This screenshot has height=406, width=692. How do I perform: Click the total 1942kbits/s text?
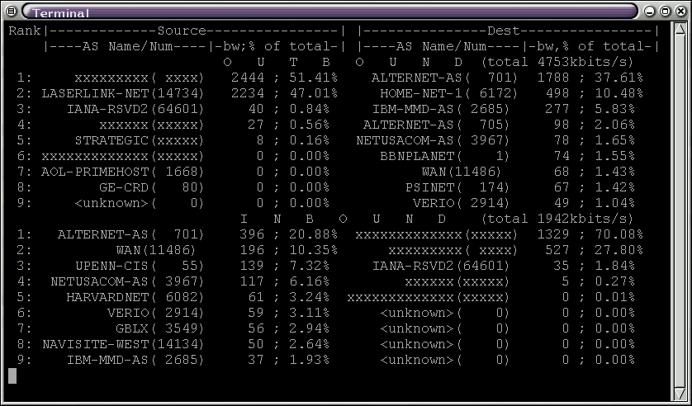(557, 219)
